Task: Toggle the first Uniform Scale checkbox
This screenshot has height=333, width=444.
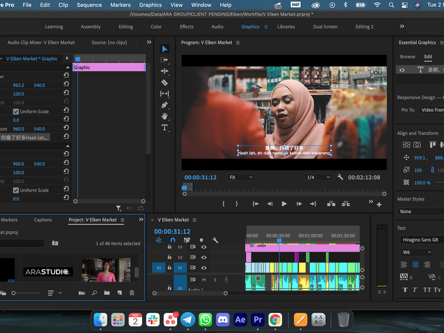Action: pos(16,112)
